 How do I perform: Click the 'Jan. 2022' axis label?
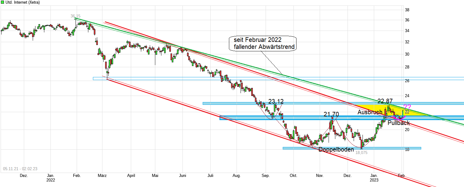tap(51, 178)
